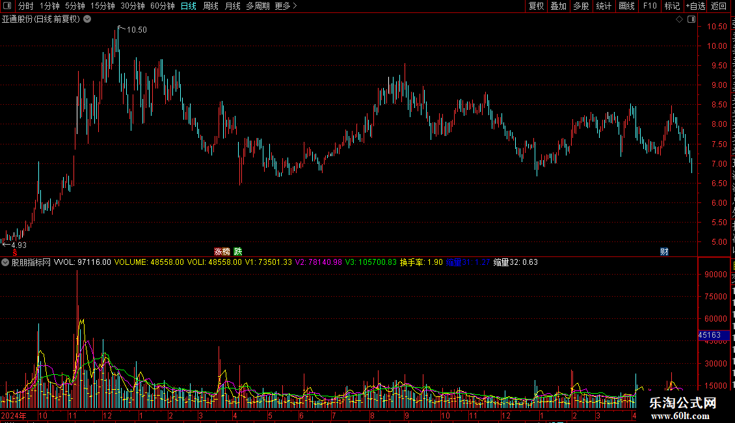Image resolution: width=735 pixels, height=423 pixels.
Task: Click the 标记 mark button
Action: pyautogui.click(x=672, y=6)
